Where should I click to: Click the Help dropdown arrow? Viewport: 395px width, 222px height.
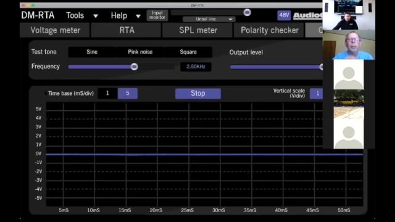pyautogui.click(x=138, y=17)
